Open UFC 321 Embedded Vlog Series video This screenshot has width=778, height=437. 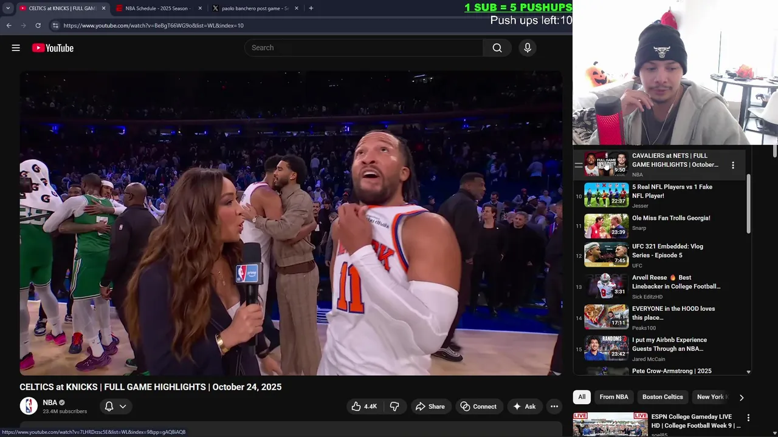[667, 251]
